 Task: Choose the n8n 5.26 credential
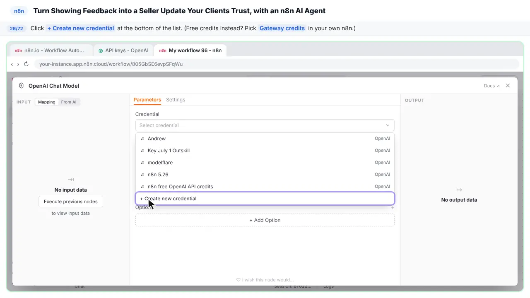[265, 175]
